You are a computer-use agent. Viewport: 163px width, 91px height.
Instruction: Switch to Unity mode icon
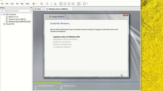(x=73, y=4)
